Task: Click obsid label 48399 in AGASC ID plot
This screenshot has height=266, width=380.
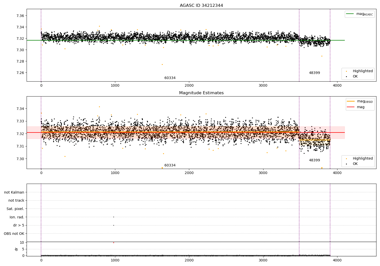Action: click(314, 73)
